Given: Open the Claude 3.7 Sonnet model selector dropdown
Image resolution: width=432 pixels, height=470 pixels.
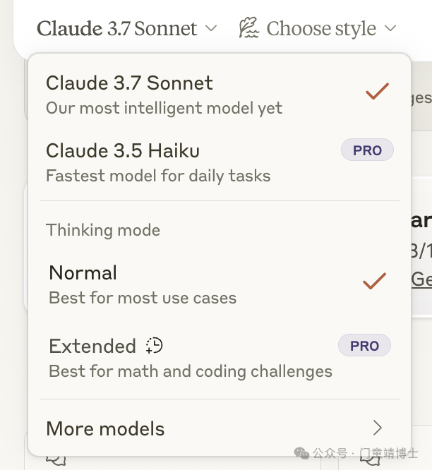Looking at the screenshot, I should point(126,28).
